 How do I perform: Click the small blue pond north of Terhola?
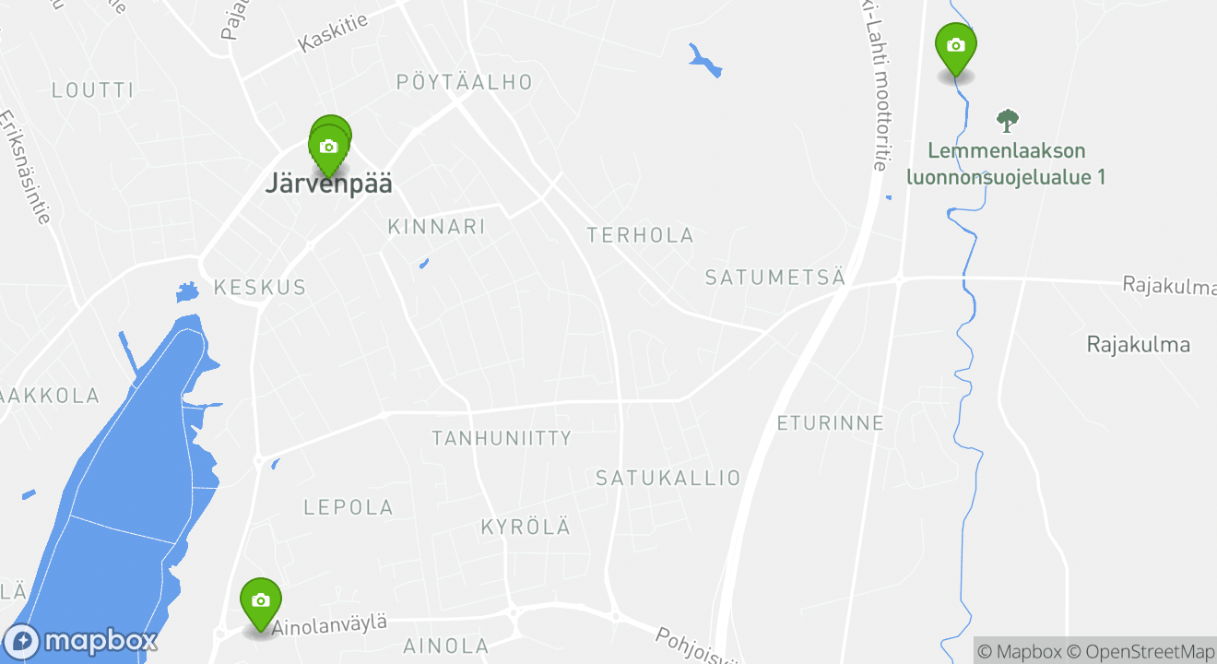[705, 60]
